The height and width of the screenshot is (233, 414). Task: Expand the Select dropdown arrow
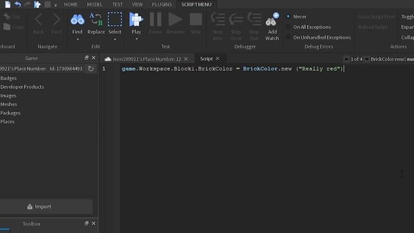click(x=115, y=39)
